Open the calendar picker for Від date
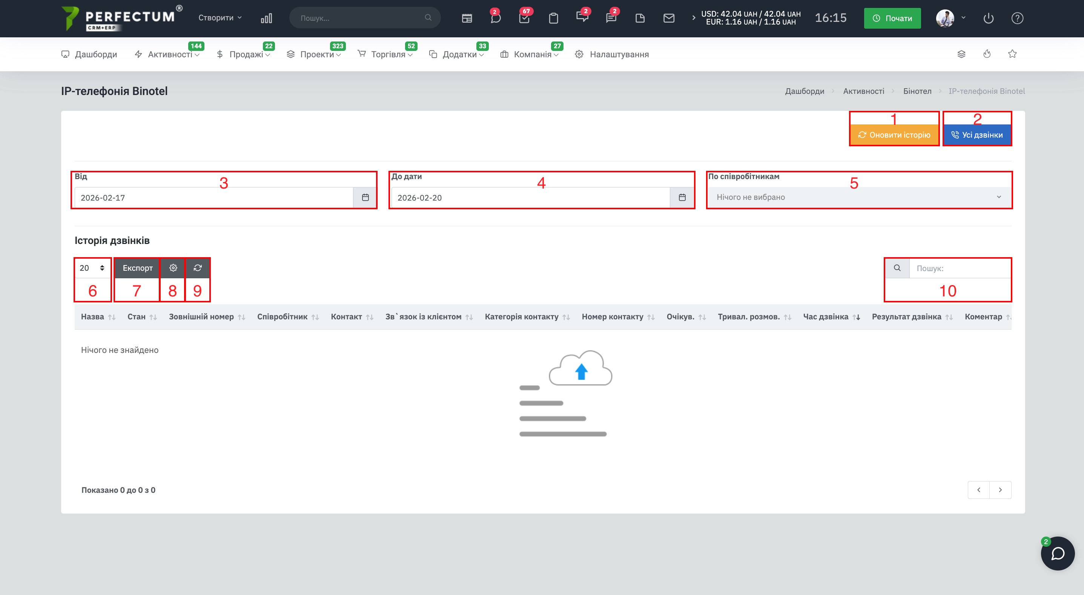Screen dimensions: 1084x595 click(365, 197)
